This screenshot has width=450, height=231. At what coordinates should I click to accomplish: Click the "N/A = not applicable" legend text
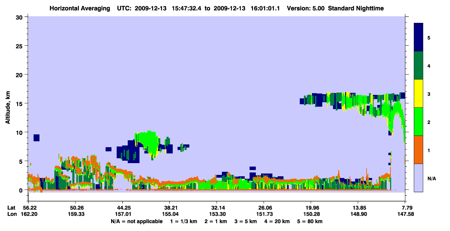click(x=136, y=221)
